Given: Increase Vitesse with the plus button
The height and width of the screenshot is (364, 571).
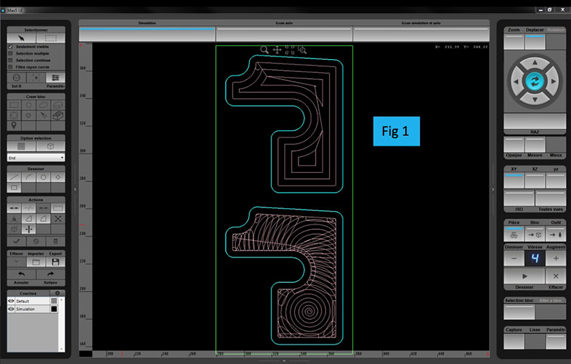Looking at the screenshot, I should 556,259.
